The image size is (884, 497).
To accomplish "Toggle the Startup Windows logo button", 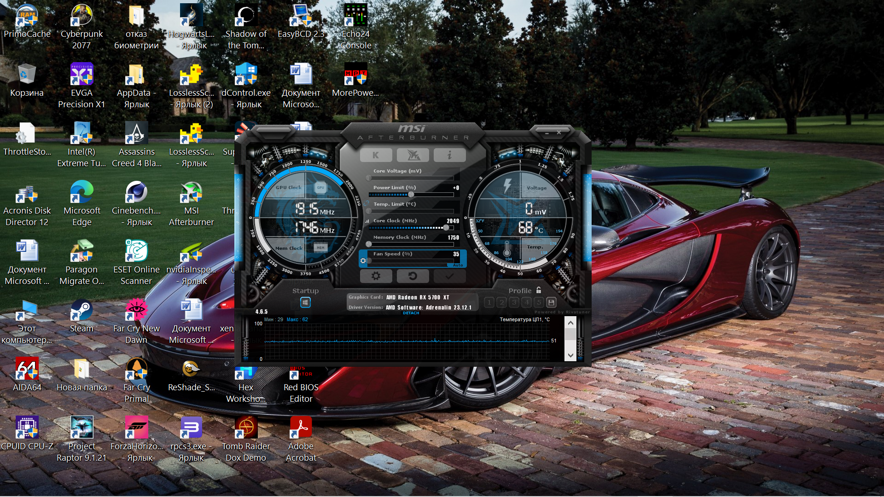I will coord(305,302).
